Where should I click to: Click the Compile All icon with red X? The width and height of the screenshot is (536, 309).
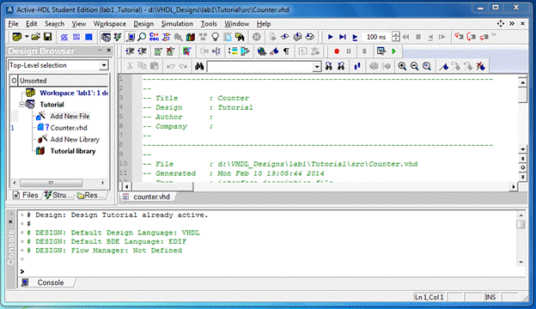tap(170, 51)
